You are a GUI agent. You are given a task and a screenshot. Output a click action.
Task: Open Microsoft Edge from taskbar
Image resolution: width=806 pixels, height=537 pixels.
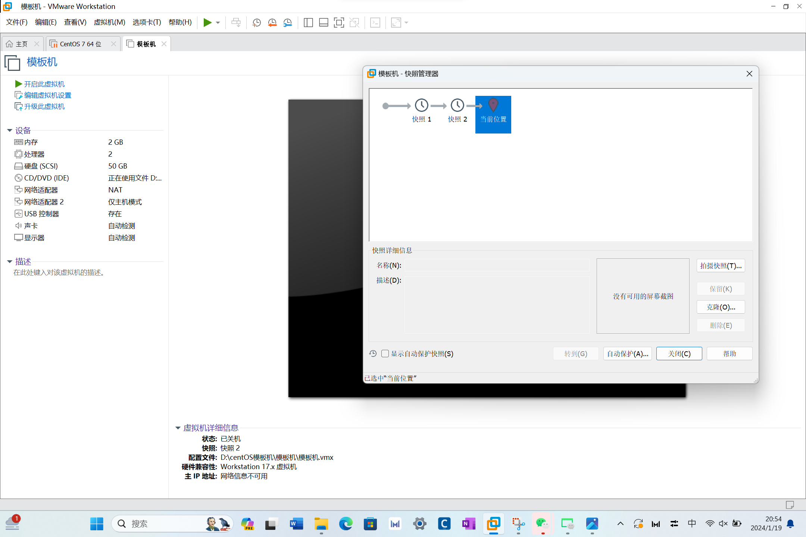(346, 524)
